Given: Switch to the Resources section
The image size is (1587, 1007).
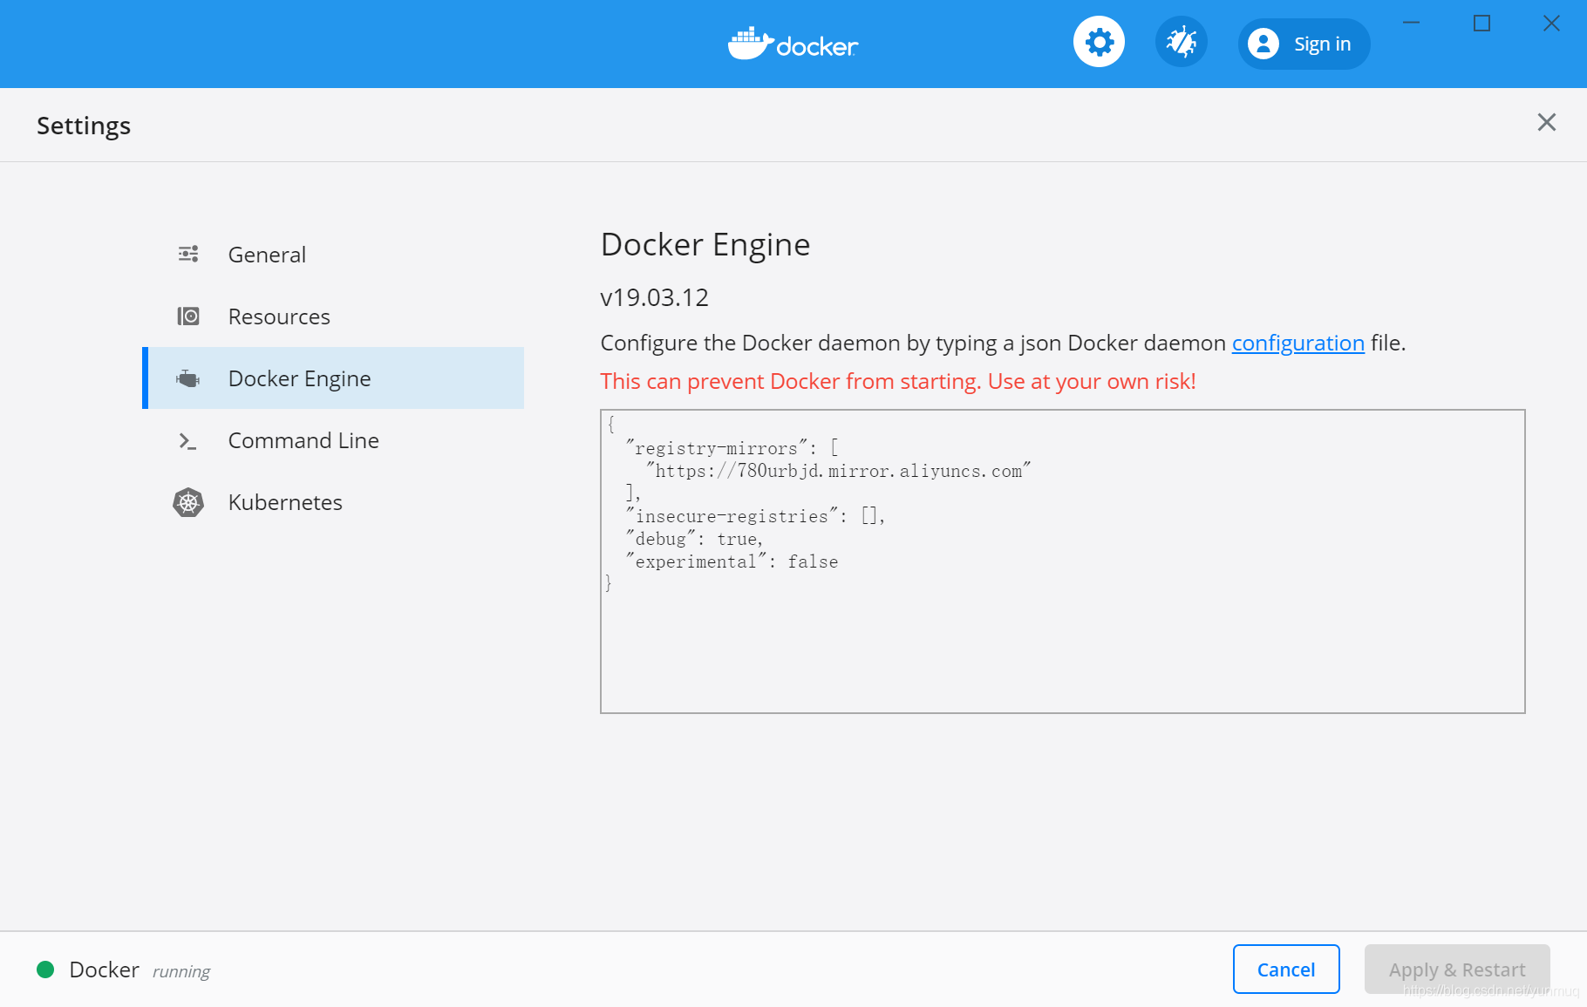Looking at the screenshot, I should coord(333,316).
